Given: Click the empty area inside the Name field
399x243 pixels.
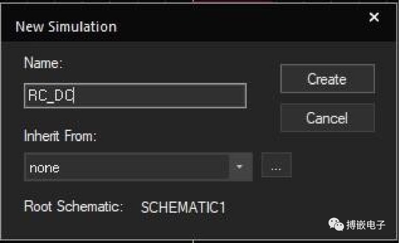Looking at the screenshot, I should 160,95.
